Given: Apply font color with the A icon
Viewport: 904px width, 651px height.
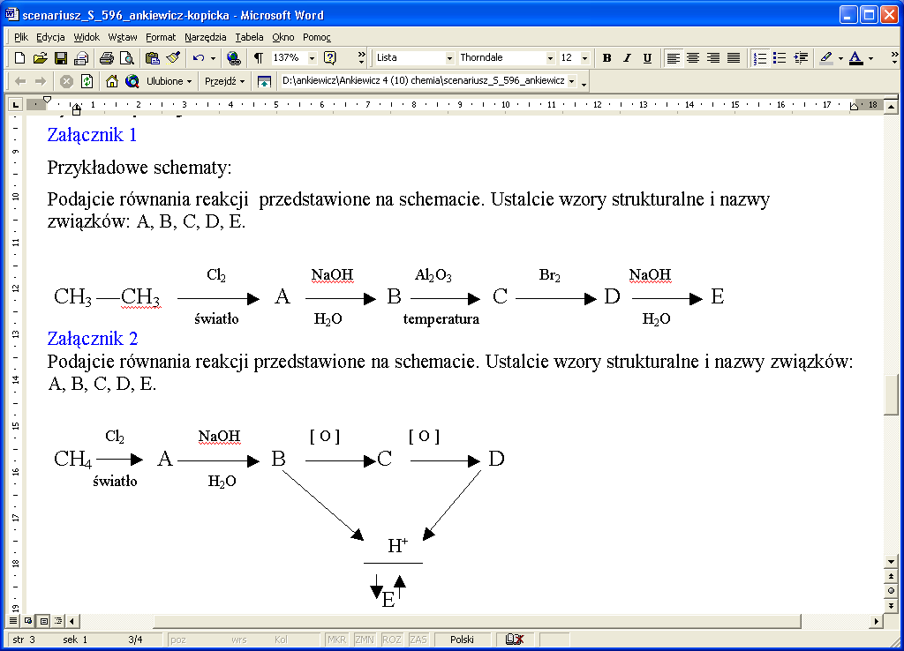Looking at the screenshot, I should (x=856, y=57).
